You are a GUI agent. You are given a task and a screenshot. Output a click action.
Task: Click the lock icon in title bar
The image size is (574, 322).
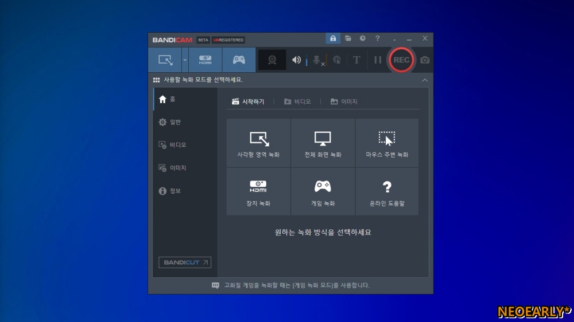click(333, 38)
